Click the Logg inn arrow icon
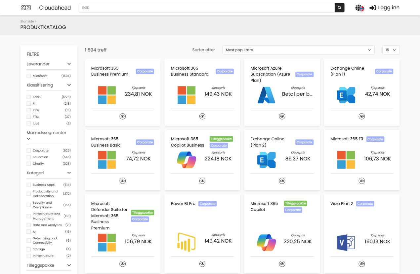The height and width of the screenshot is (274, 420). (x=373, y=8)
